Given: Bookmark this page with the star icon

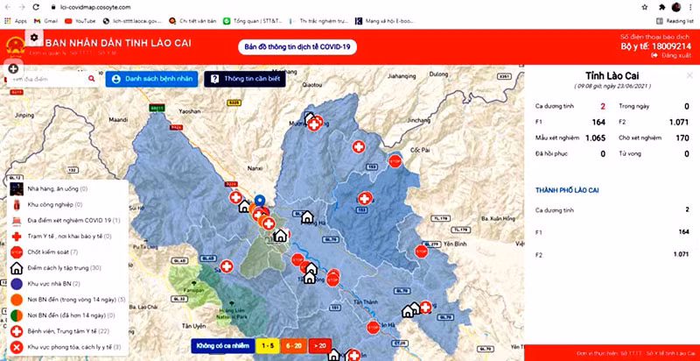Looking at the screenshot, I should pos(645,7).
